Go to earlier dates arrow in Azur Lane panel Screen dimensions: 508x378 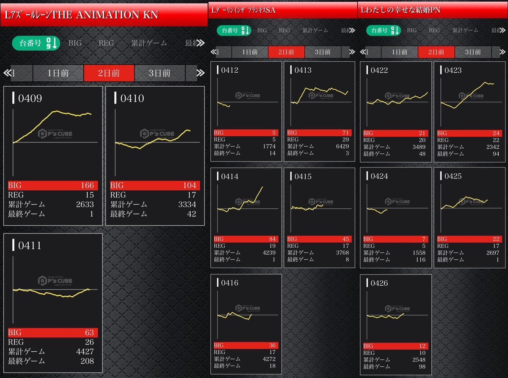click(x=7, y=73)
